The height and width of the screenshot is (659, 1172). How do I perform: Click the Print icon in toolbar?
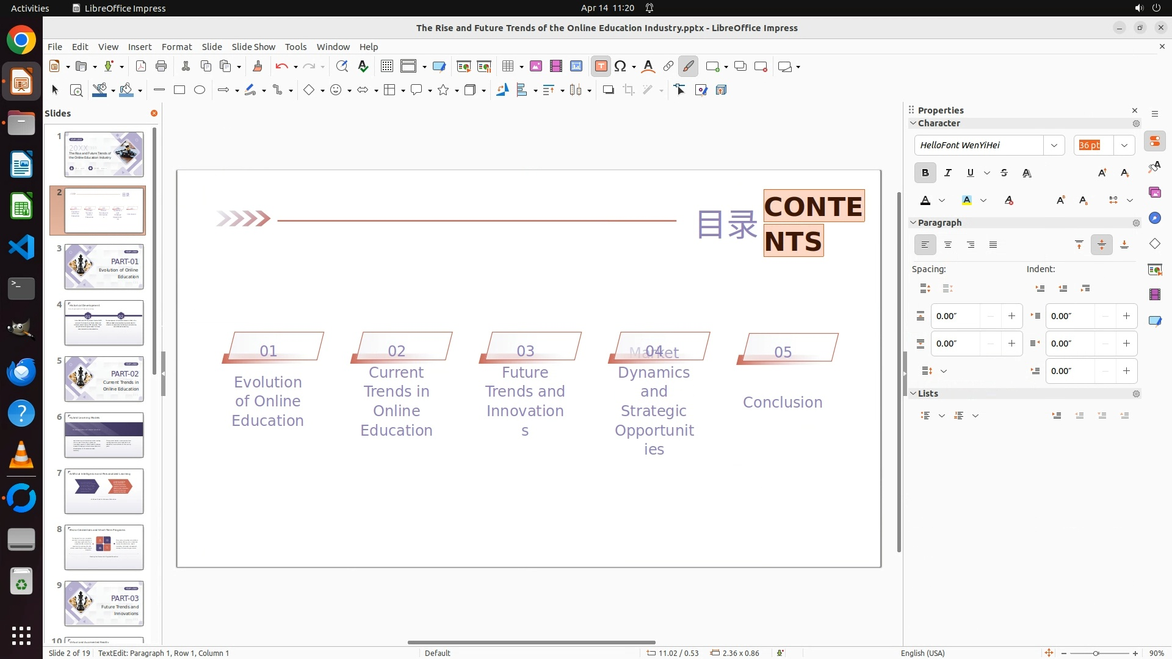[161, 67]
